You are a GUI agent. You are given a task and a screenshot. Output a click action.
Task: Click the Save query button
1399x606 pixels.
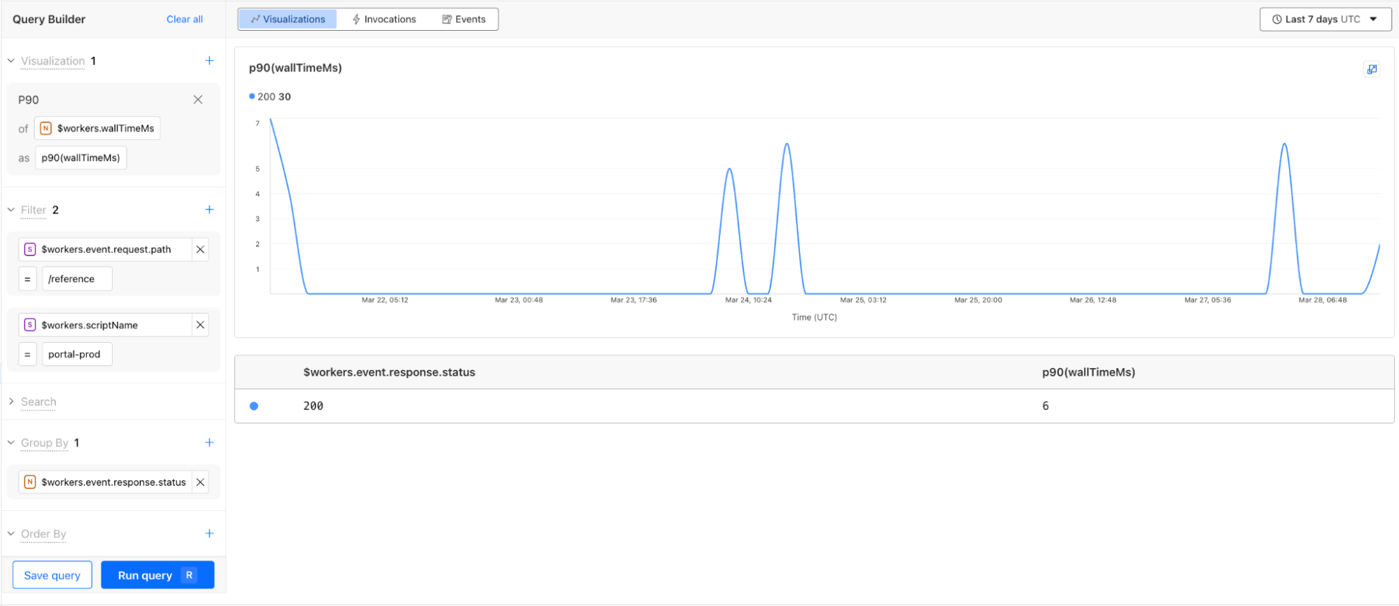pos(52,575)
